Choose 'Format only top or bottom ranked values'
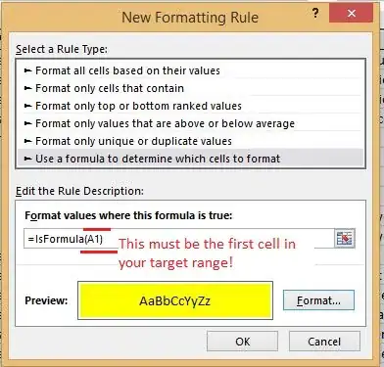 190,106
